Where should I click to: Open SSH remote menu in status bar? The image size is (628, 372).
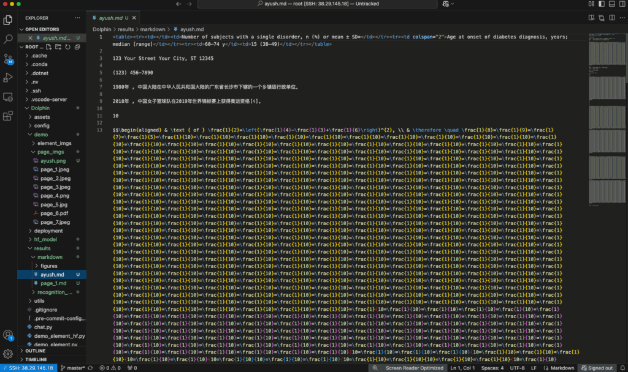[28, 368]
